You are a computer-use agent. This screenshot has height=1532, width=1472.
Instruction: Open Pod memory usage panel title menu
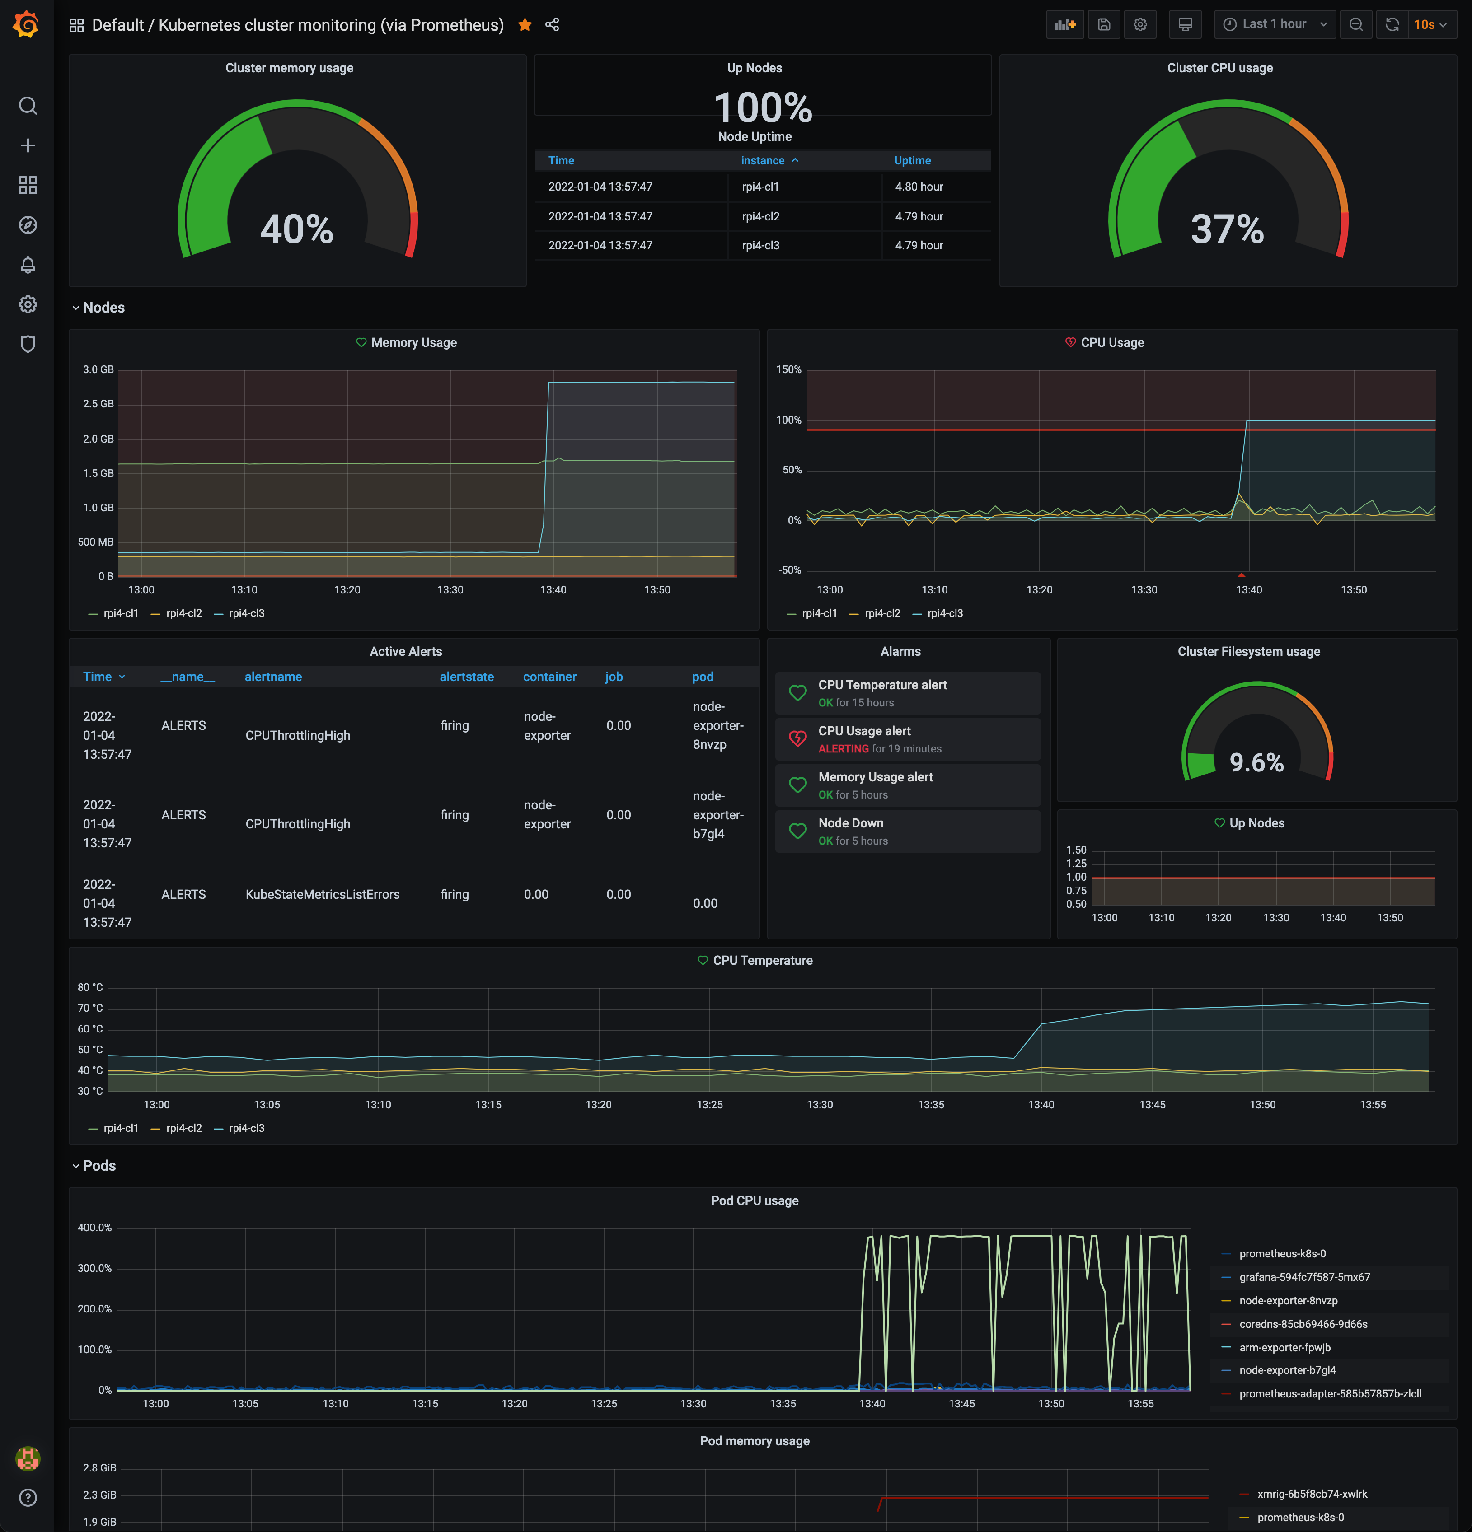click(755, 1441)
